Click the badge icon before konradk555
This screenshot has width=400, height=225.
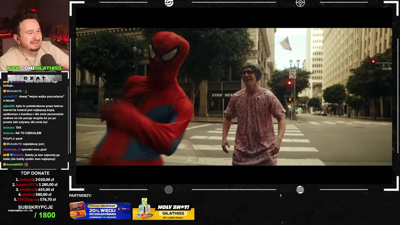tap(5, 164)
